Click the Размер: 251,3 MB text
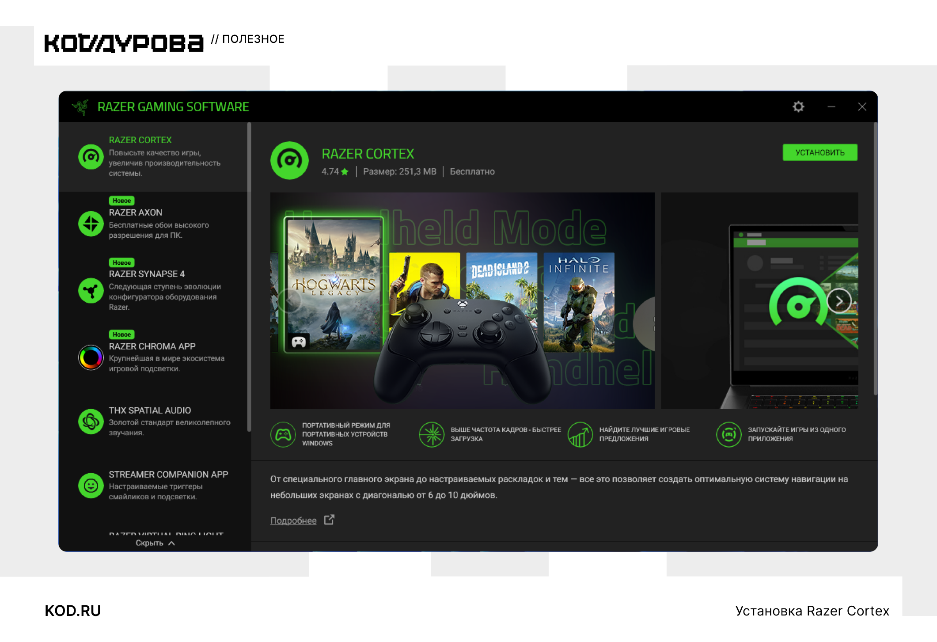The image size is (937, 642). tap(400, 171)
